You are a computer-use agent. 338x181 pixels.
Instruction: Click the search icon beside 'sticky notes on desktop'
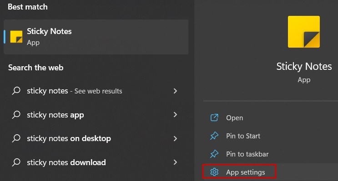pos(16,138)
